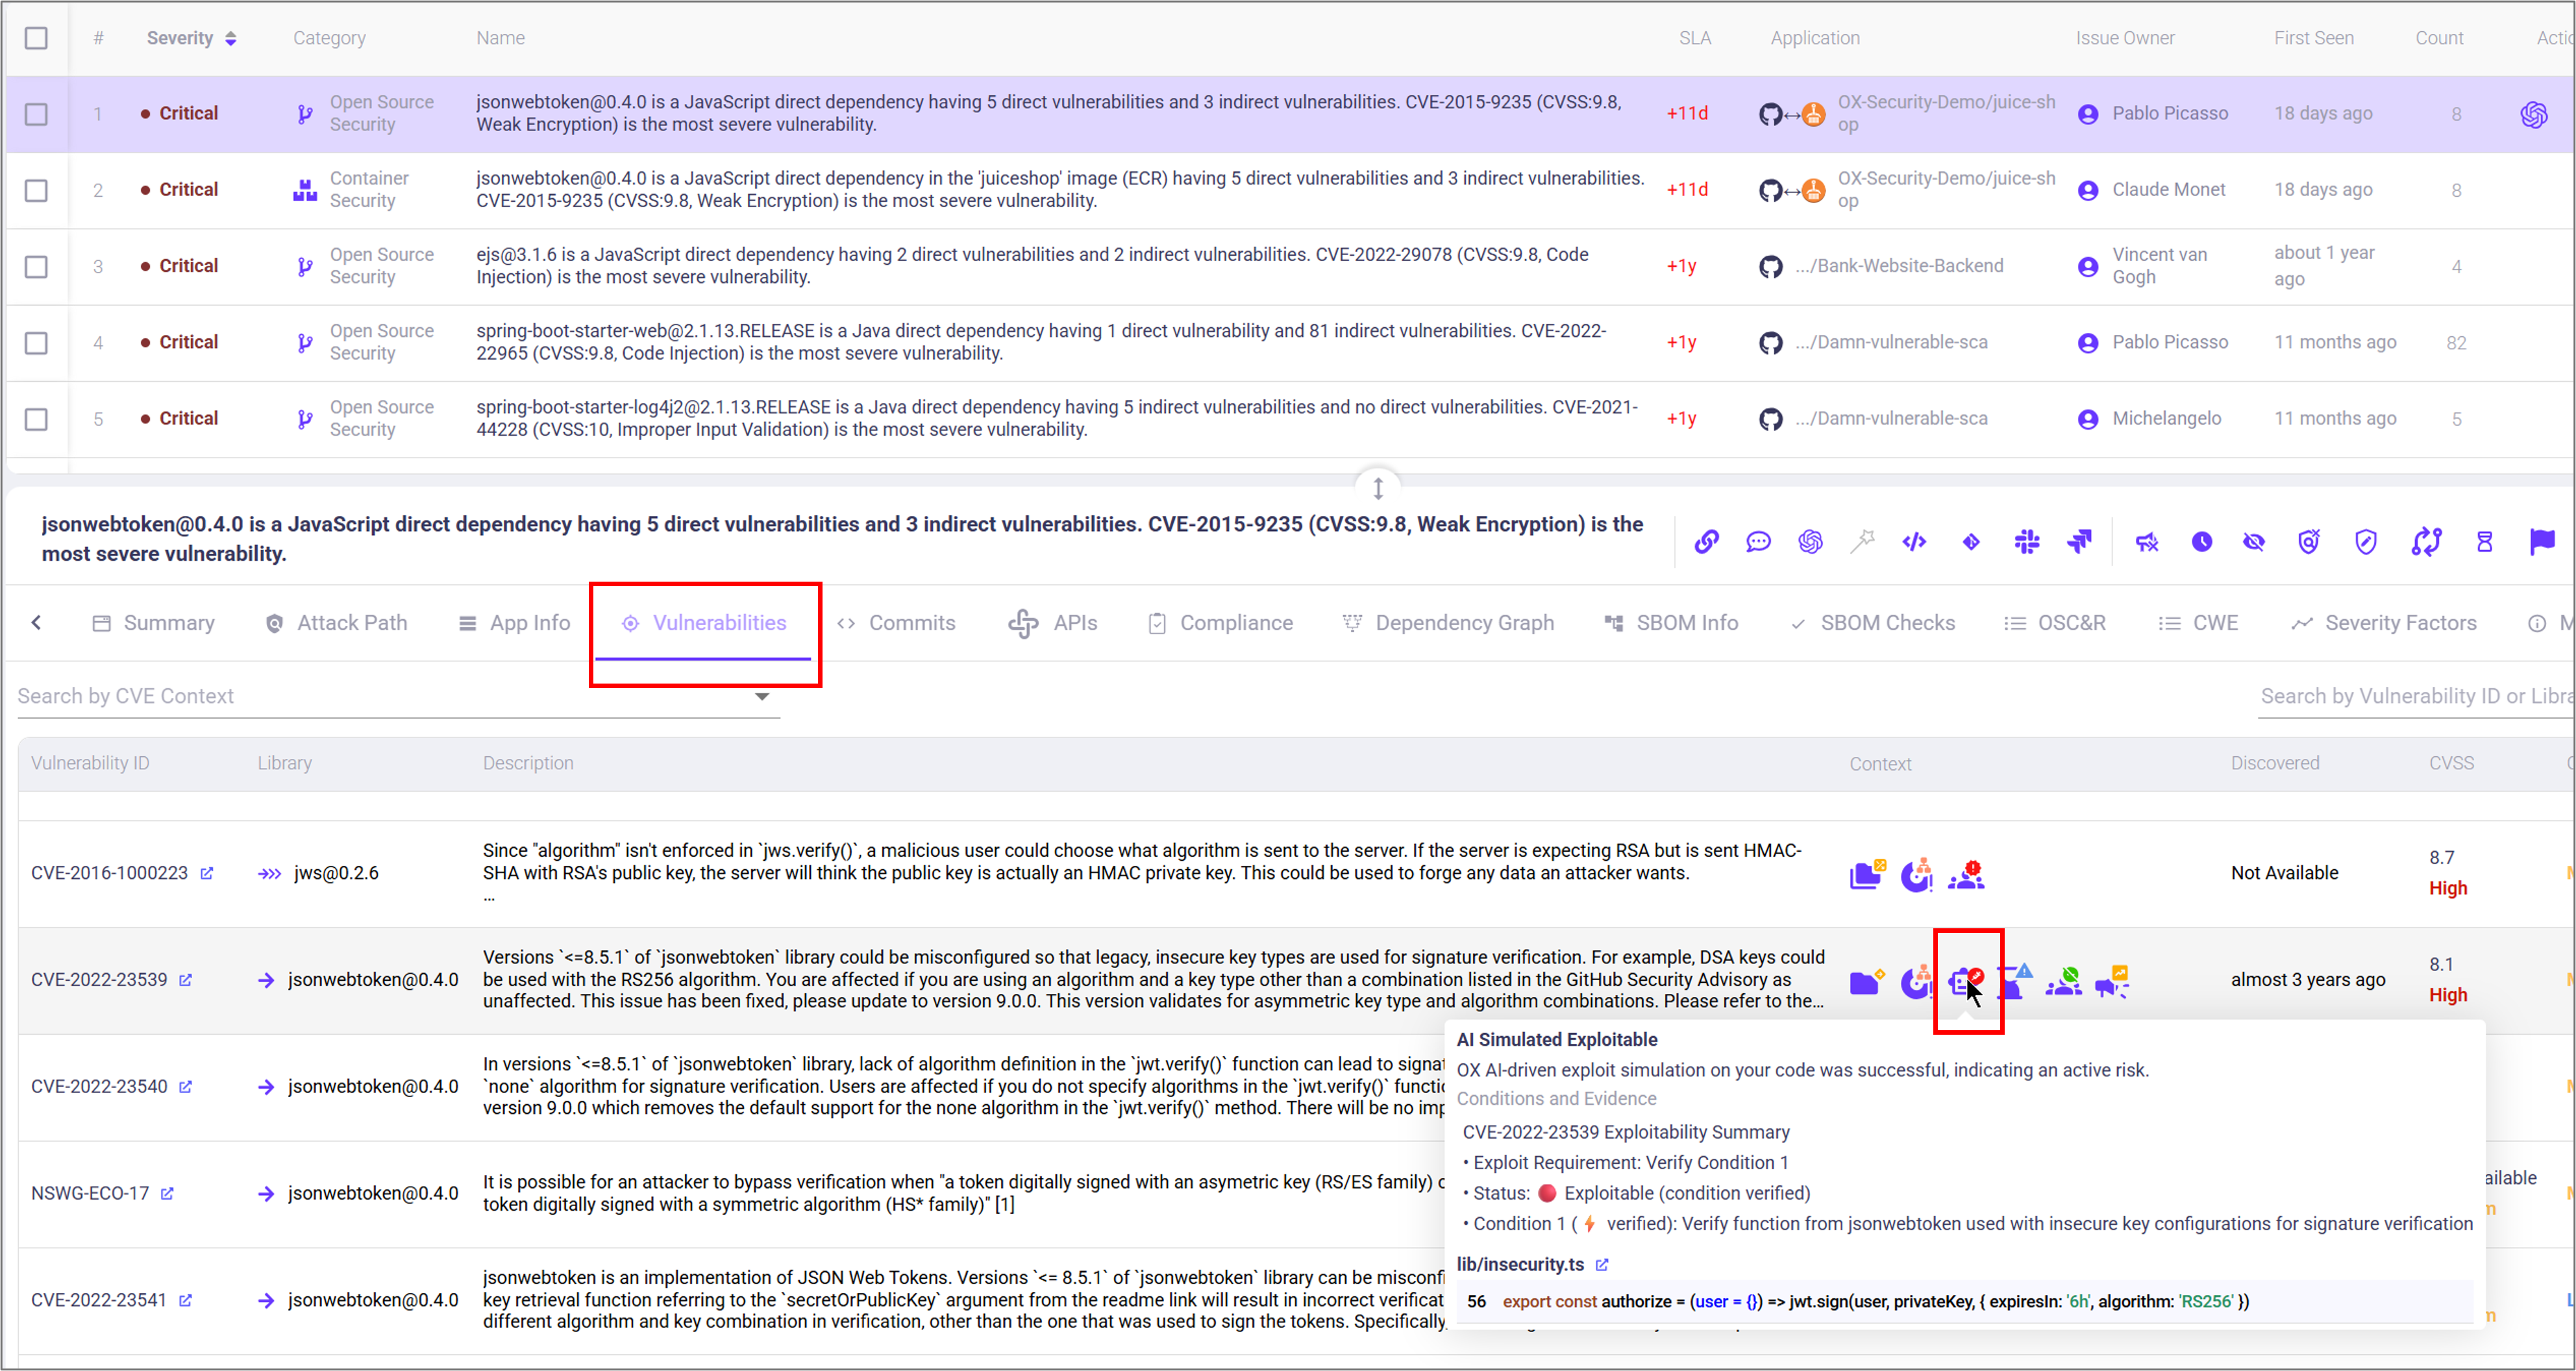Open the Dependency Graph tab
The height and width of the screenshot is (1371, 2576).
point(1448,623)
